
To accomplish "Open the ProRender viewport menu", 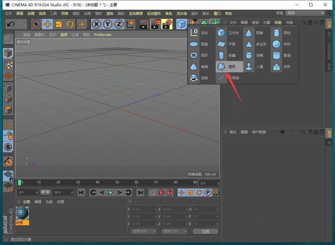I will coord(103,35).
